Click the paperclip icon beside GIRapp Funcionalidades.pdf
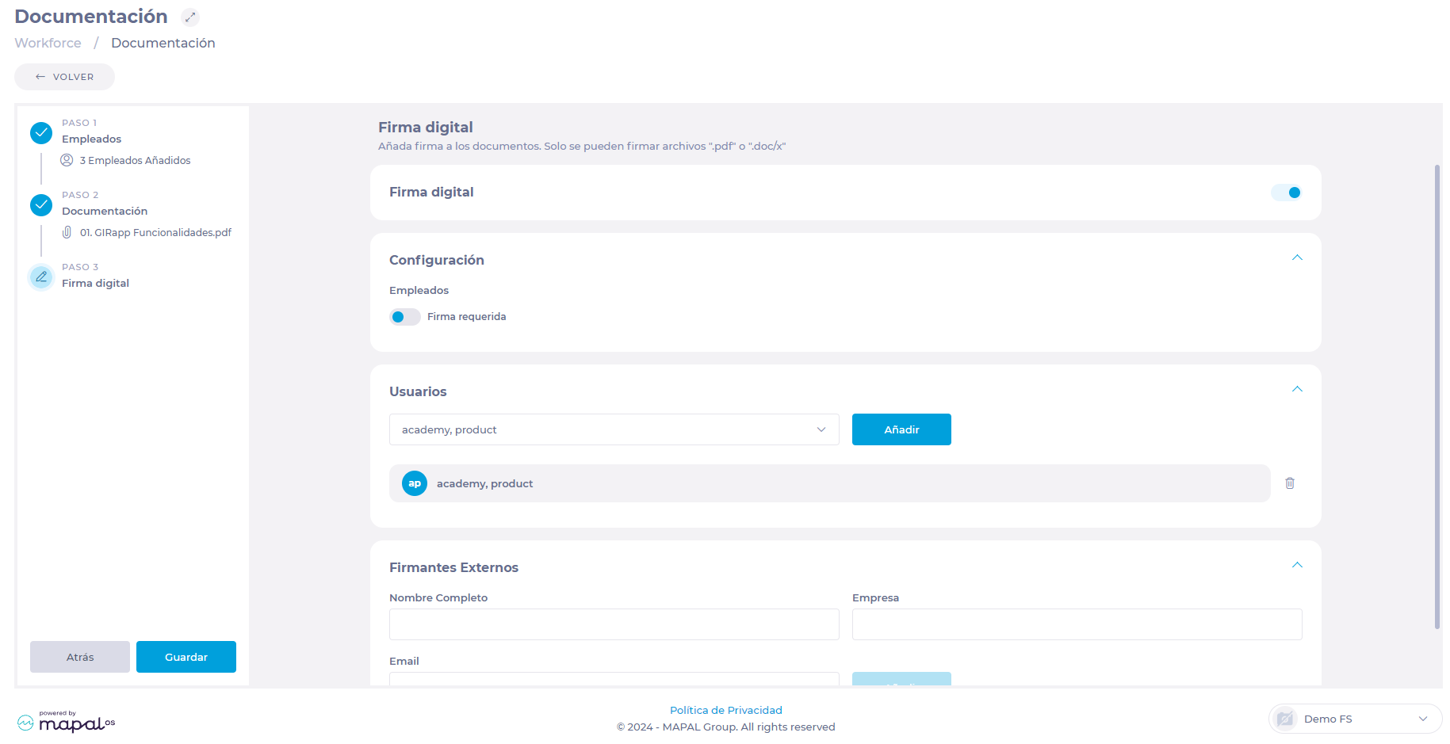 tap(67, 232)
